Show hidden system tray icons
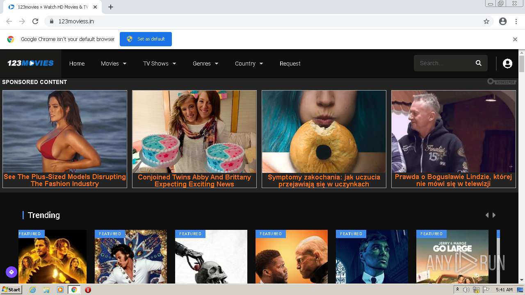This screenshot has height=295, width=525. pos(457,290)
